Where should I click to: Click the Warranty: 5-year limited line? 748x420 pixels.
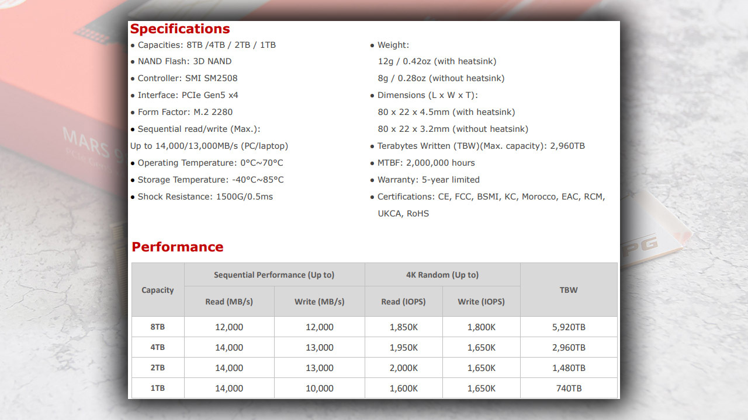coord(425,180)
